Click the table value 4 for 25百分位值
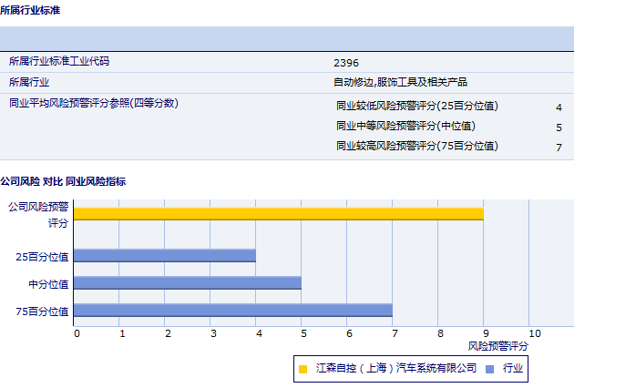 559,107
